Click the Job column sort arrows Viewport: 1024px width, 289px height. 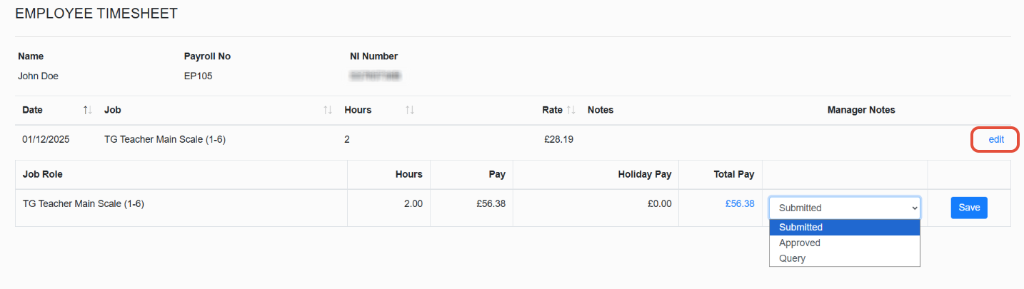328,110
